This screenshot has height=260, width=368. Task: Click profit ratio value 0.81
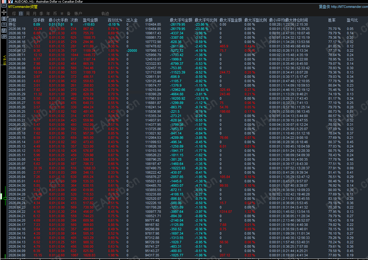click(x=350, y=112)
